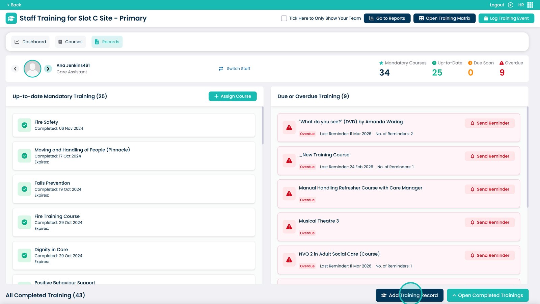
Task: Switch to the Dashboard tab
Action: (x=30, y=42)
